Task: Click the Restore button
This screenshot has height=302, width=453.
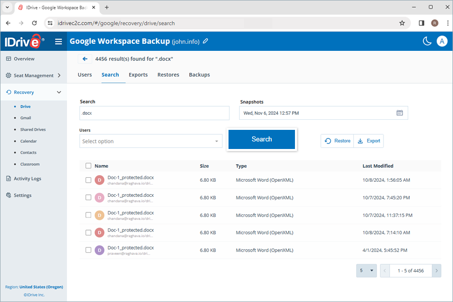Action: pyautogui.click(x=337, y=141)
